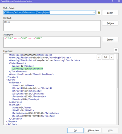
Task: Click the opening TotalAmount tag
Action: click(17, 63)
